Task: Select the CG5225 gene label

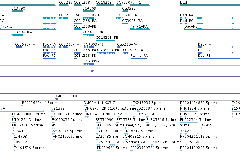Action: click(66, 3)
